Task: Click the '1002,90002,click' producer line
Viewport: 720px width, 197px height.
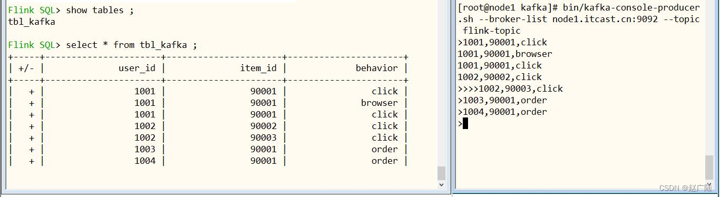Action: 500,77
